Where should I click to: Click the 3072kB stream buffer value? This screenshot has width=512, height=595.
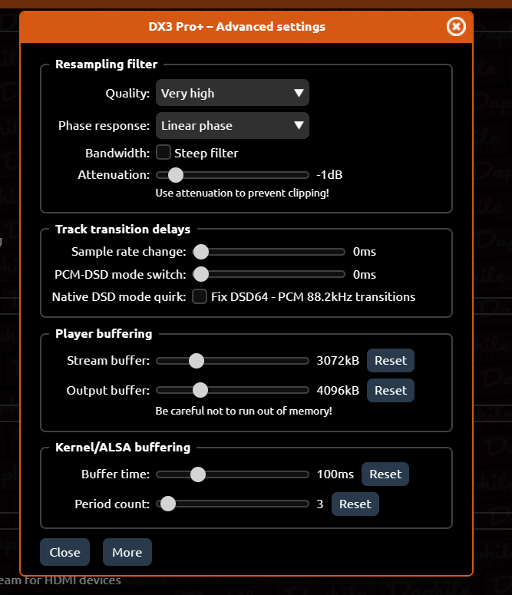338,361
